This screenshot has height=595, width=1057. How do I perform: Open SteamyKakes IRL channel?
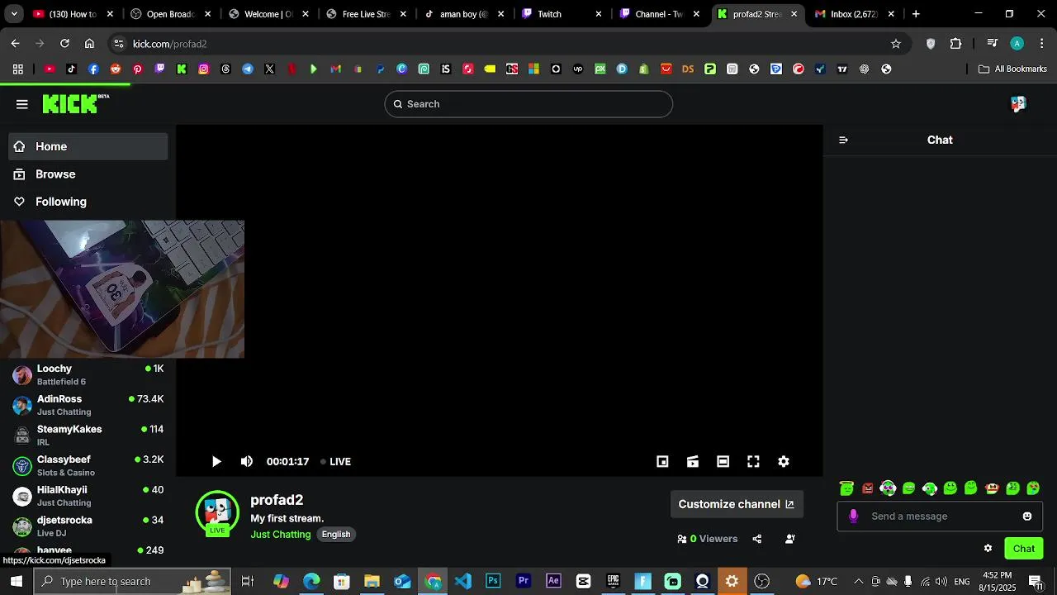pyautogui.click(x=88, y=436)
